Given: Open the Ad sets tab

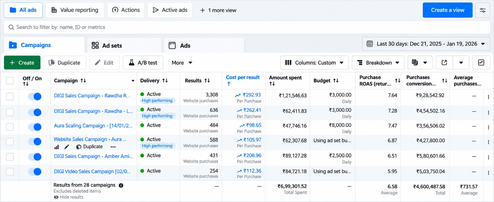Looking at the screenshot, I should tap(124, 46).
